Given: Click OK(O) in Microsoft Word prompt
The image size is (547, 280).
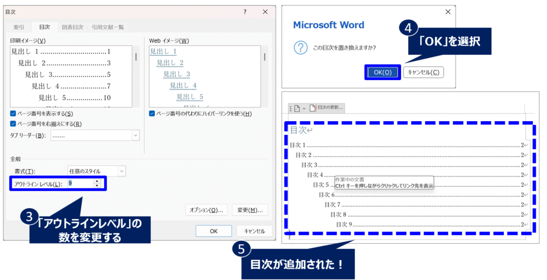Looking at the screenshot, I should point(382,72).
